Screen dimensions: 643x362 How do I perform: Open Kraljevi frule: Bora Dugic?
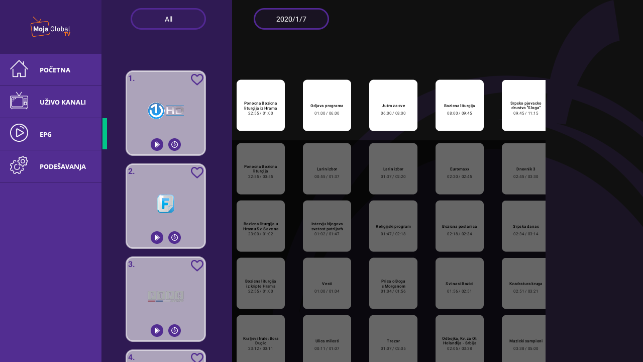point(261,339)
